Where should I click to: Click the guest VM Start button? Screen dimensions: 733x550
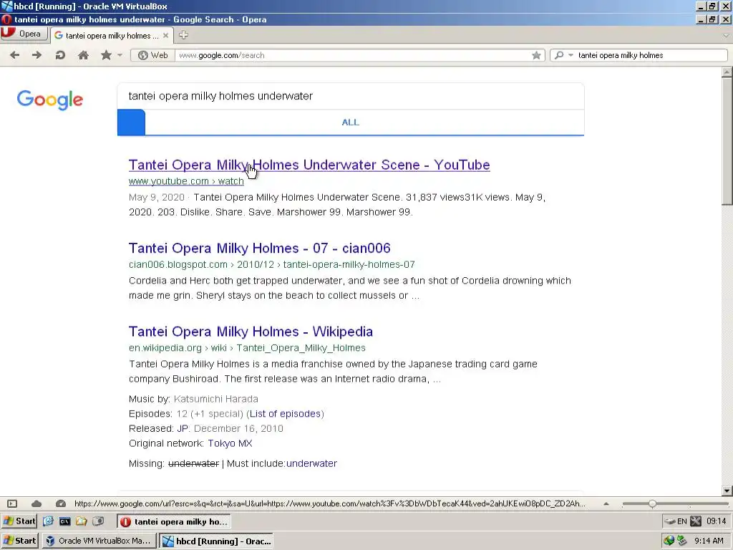[19, 521]
